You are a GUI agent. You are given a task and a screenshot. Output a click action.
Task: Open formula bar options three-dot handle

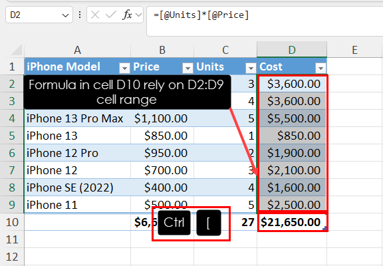pos(80,15)
